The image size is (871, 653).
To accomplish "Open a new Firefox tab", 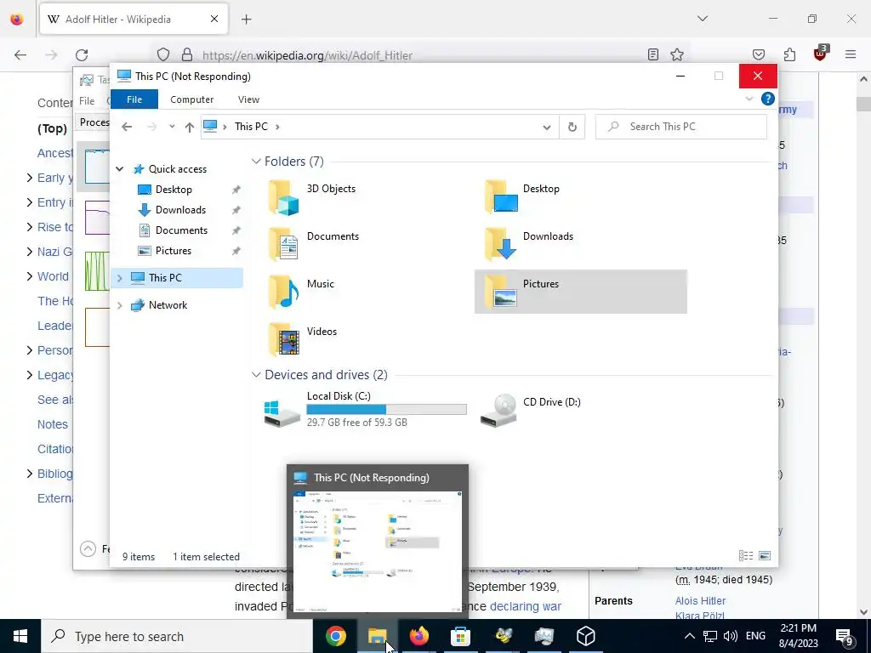I will coord(247,20).
